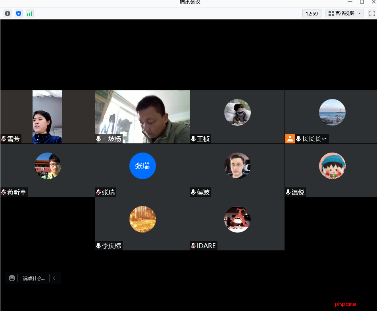Click the 温悦 name label
Screen dimensions: 377x311
298,192
